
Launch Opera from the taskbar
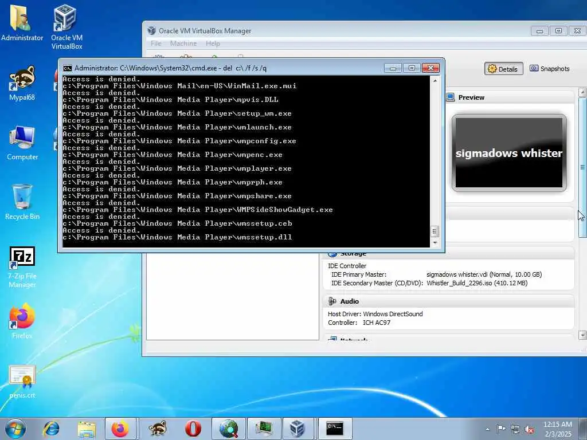(193, 429)
